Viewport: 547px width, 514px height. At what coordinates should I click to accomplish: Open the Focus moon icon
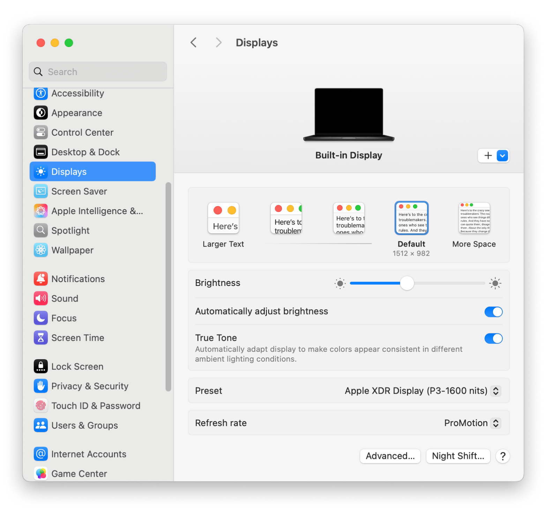41,318
